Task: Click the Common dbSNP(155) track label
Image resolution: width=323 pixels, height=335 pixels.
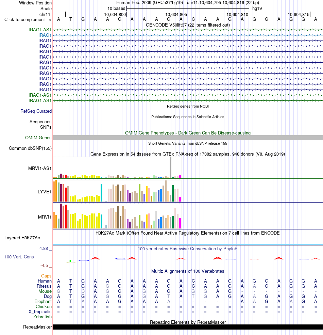Action: [x=30, y=148]
